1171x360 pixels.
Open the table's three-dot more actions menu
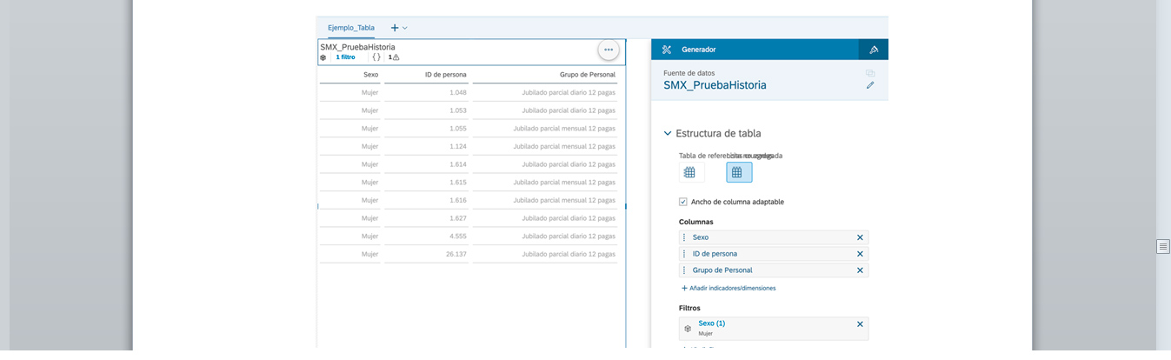pos(609,50)
